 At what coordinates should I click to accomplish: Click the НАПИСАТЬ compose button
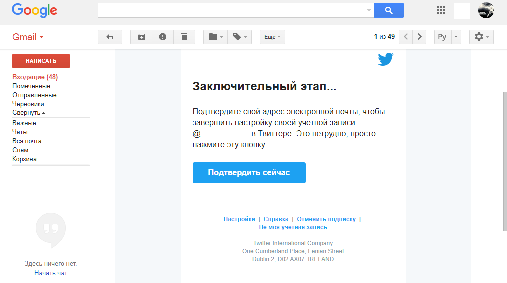click(x=41, y=61)
